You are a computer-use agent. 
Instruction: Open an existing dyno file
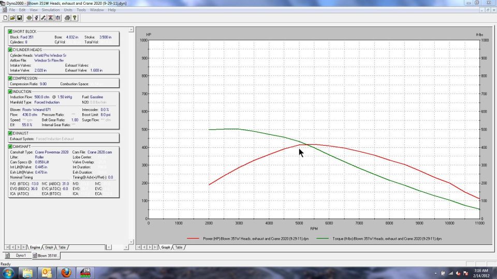(12, 18)
